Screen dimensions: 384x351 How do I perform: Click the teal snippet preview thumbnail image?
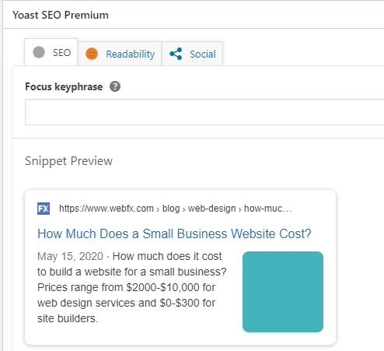[283, 292]
